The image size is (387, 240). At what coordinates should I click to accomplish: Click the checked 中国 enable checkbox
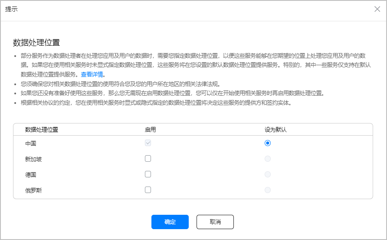[148, 143]
